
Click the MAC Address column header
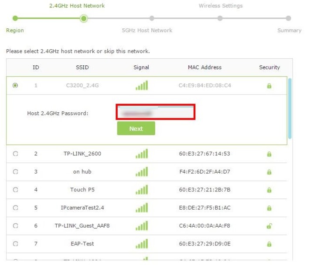[205, 67]
